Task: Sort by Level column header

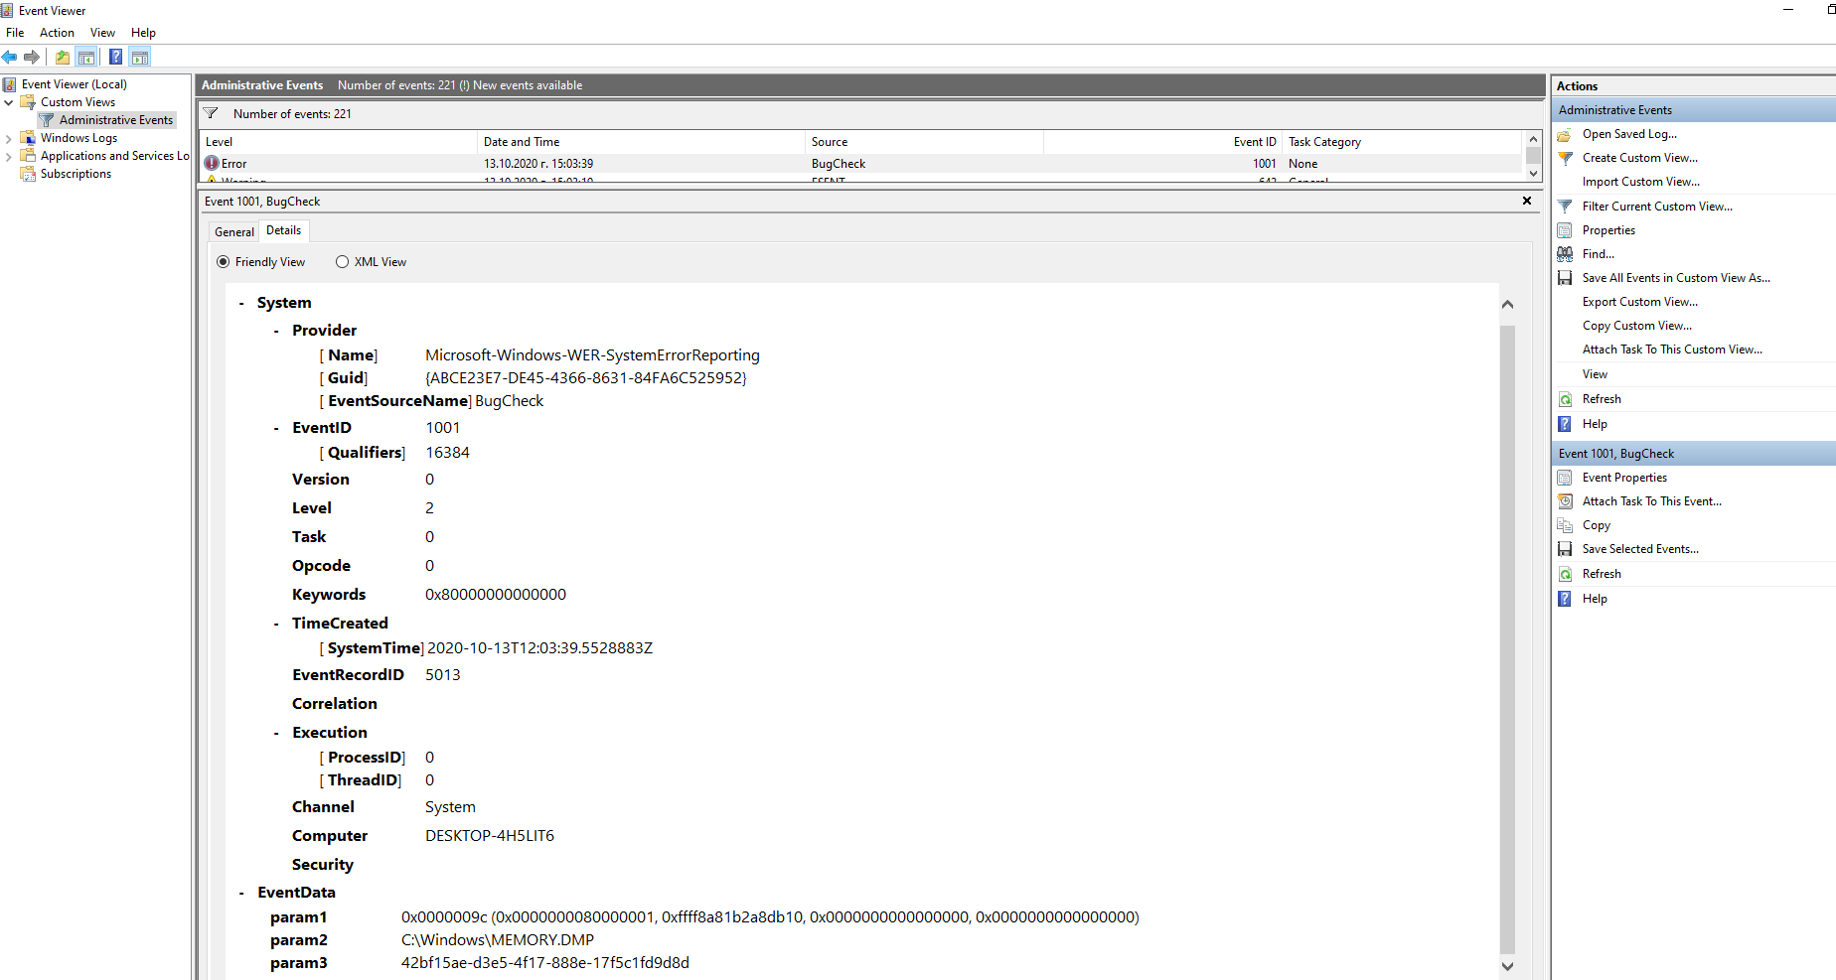Action: click(x=338, y=142)
